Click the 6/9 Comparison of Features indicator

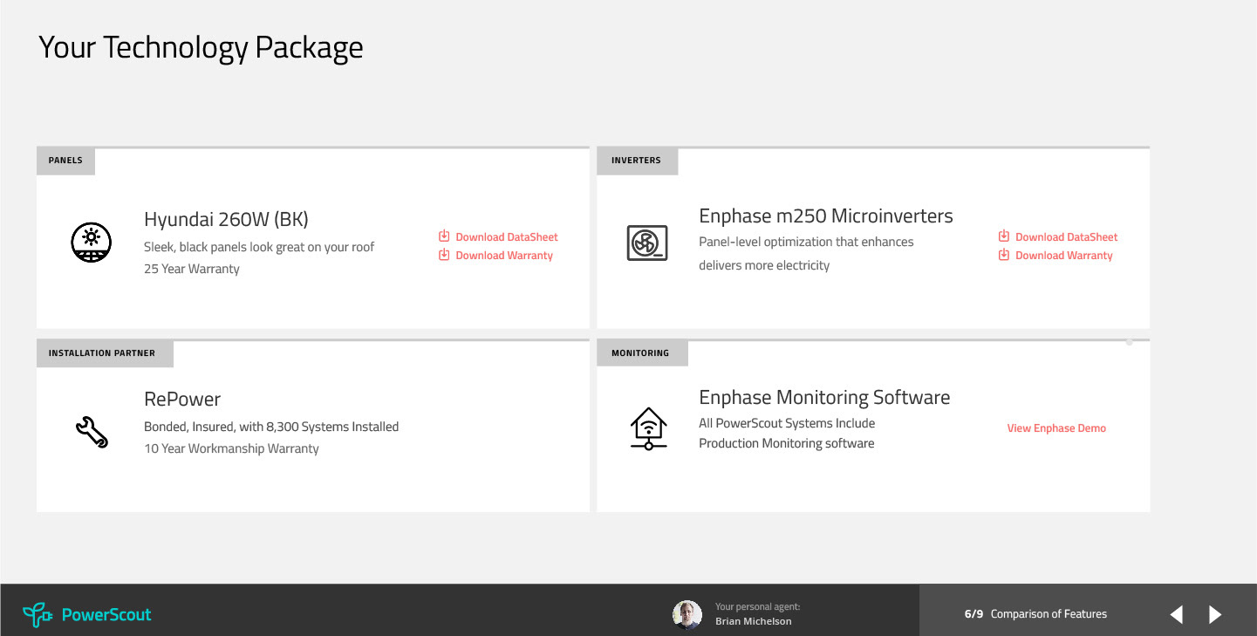[x=1035, y=614]
